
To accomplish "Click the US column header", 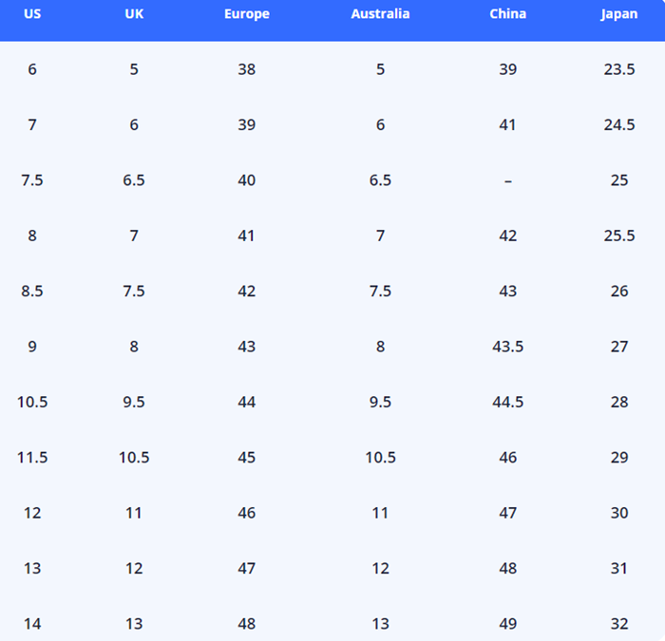I will click(32, 14).
